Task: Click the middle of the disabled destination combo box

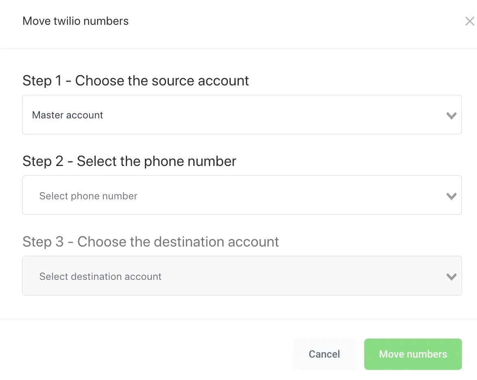Action: click(x=242, y=276)
